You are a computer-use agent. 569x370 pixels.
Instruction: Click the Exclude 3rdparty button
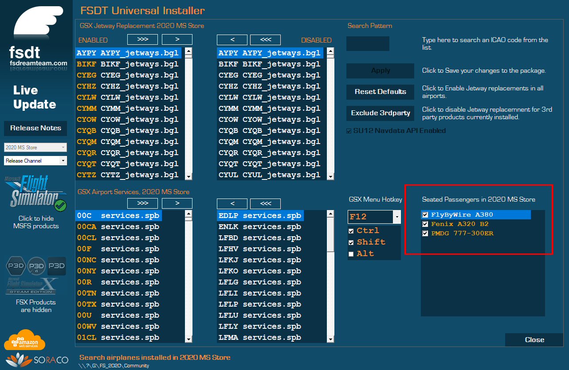click(380, 113)
